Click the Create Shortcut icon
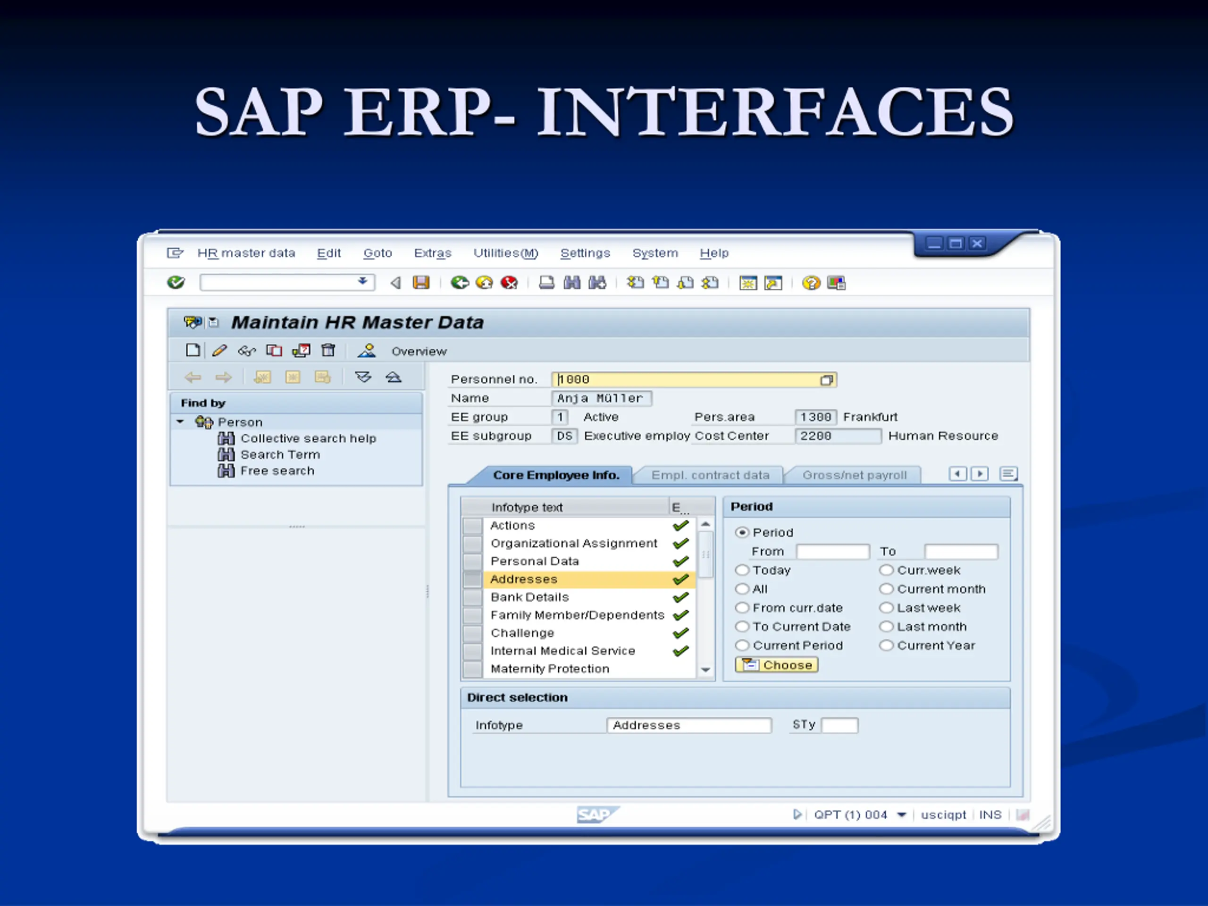This screenshot has height=906, width=1208. pyautogui.click(x=773, y=283)
